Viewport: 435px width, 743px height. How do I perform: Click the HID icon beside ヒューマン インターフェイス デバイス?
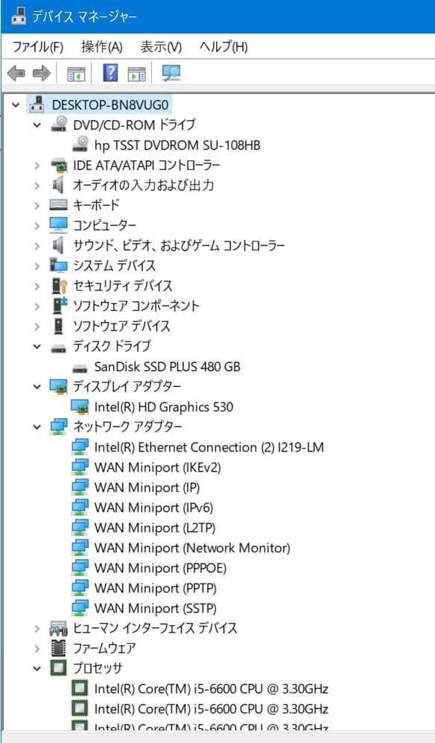point(59,628)
